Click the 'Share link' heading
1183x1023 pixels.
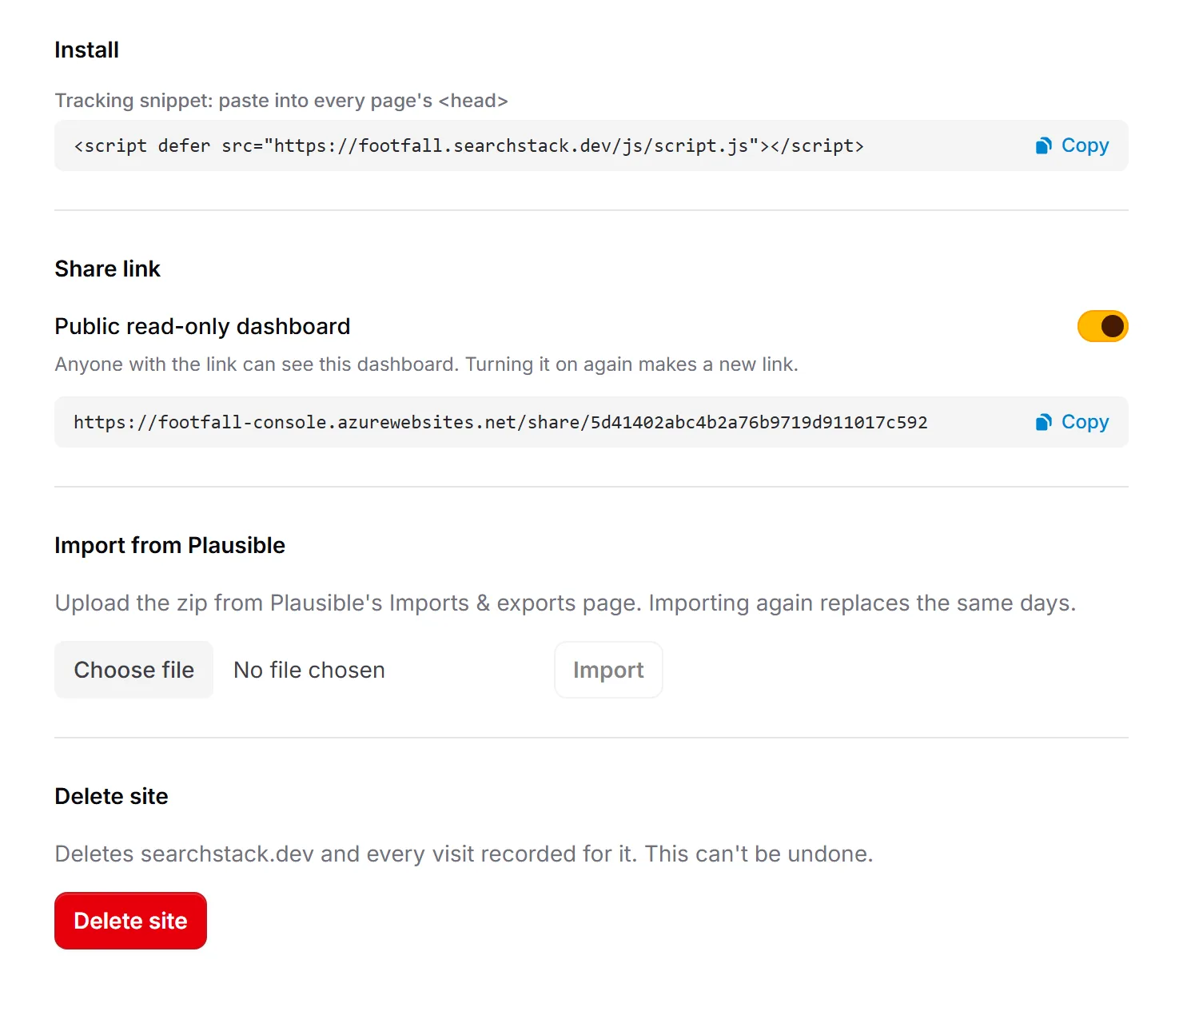tap(107, 269)
